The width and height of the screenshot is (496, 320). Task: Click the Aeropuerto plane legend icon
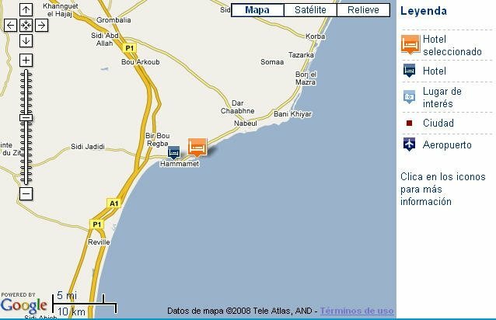pyautogui.click(x=410, y=144)
